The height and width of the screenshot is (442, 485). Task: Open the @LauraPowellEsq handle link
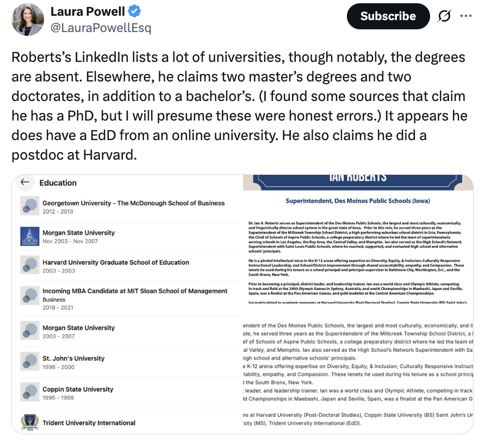click(x=101, y=28)
